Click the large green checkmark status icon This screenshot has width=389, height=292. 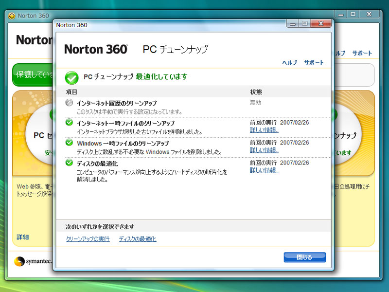click(72, 77)
